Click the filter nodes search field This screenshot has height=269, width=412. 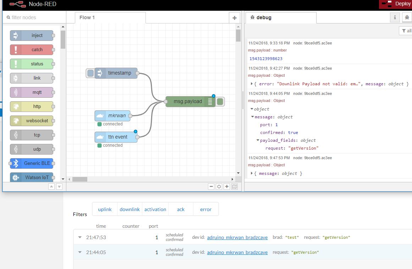coord(34,17)
